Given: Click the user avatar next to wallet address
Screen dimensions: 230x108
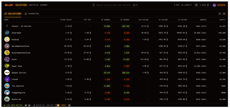Looking at the screenshot, I should [214, 5].
